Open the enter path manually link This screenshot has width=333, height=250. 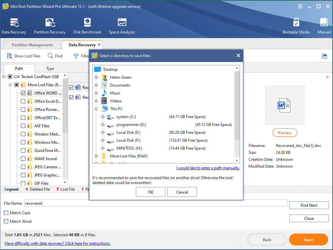pos(208,168)
